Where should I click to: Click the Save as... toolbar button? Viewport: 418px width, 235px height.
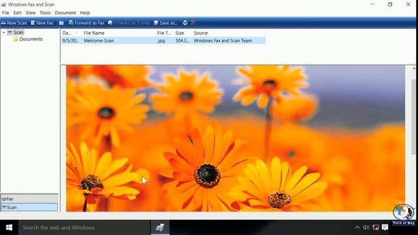coord(165,23)
